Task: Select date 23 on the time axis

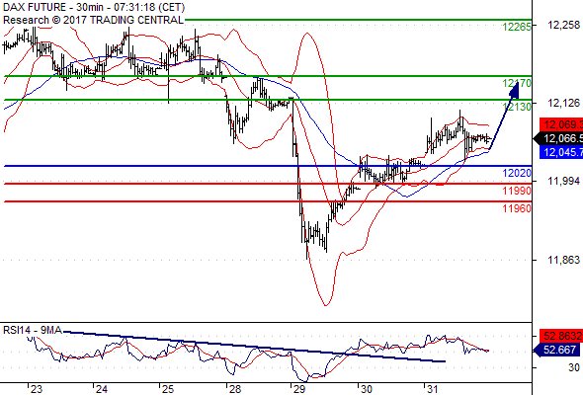Action: pos(36,389)
